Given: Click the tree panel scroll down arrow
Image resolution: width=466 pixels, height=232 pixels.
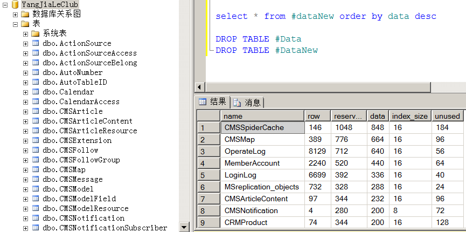Looking at the screenshot, I should click(185, 227).
